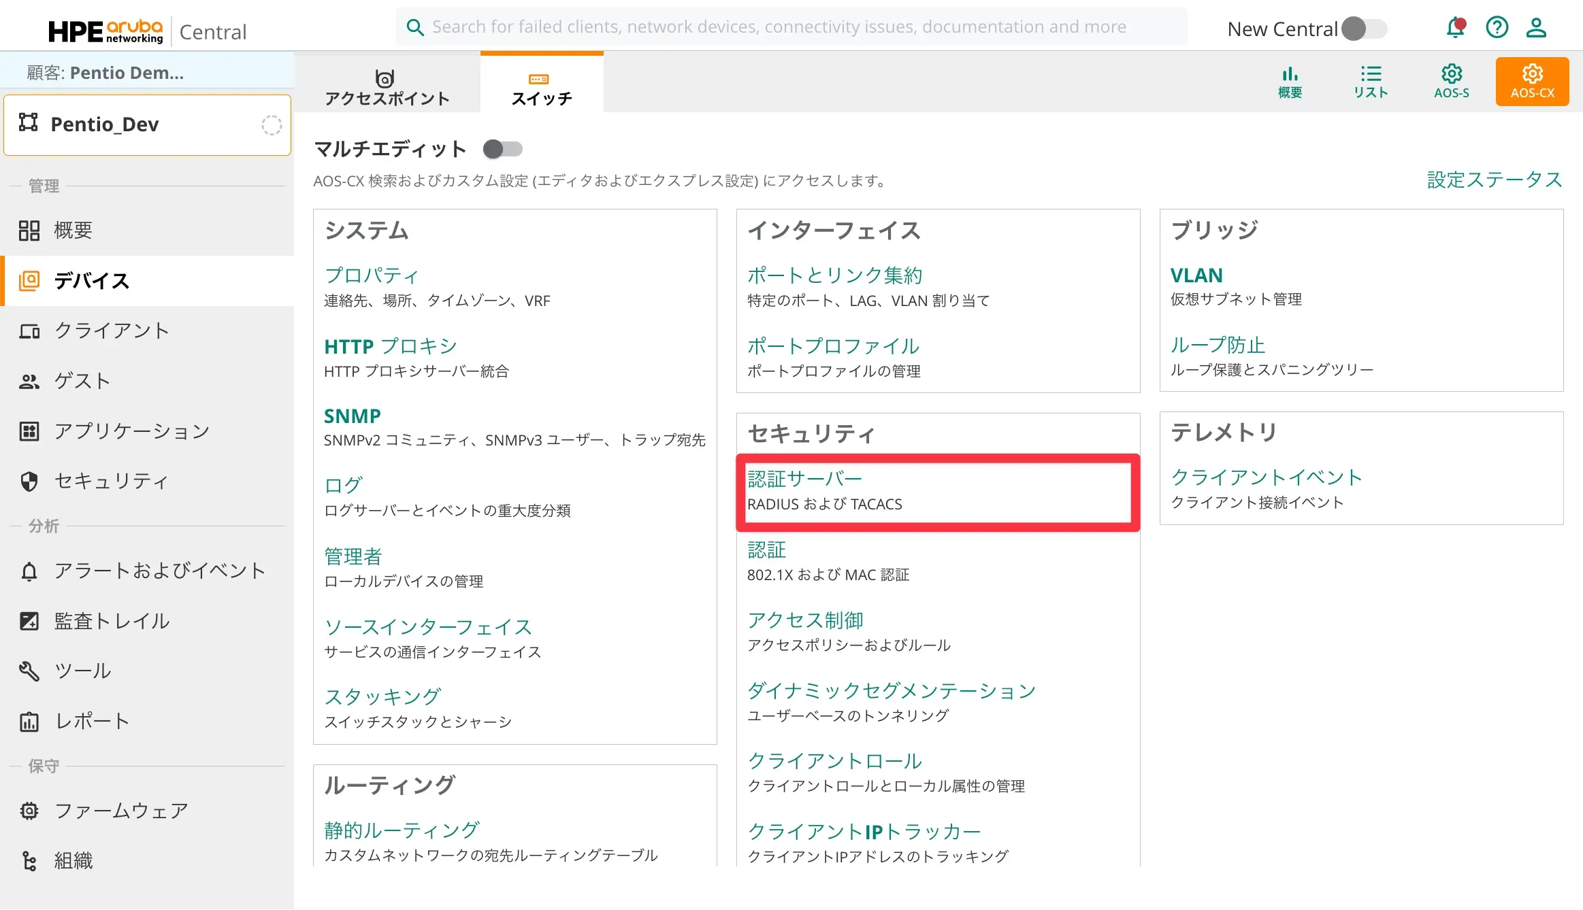This screenshot has height=910, width=1583.
Task: Click the 設定ステータス link
Action: tap(1495, 180)
